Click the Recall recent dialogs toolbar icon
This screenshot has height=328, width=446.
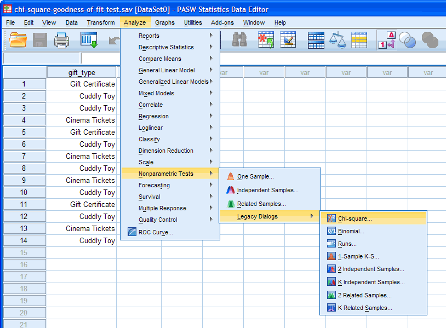(x=89, y=39)
